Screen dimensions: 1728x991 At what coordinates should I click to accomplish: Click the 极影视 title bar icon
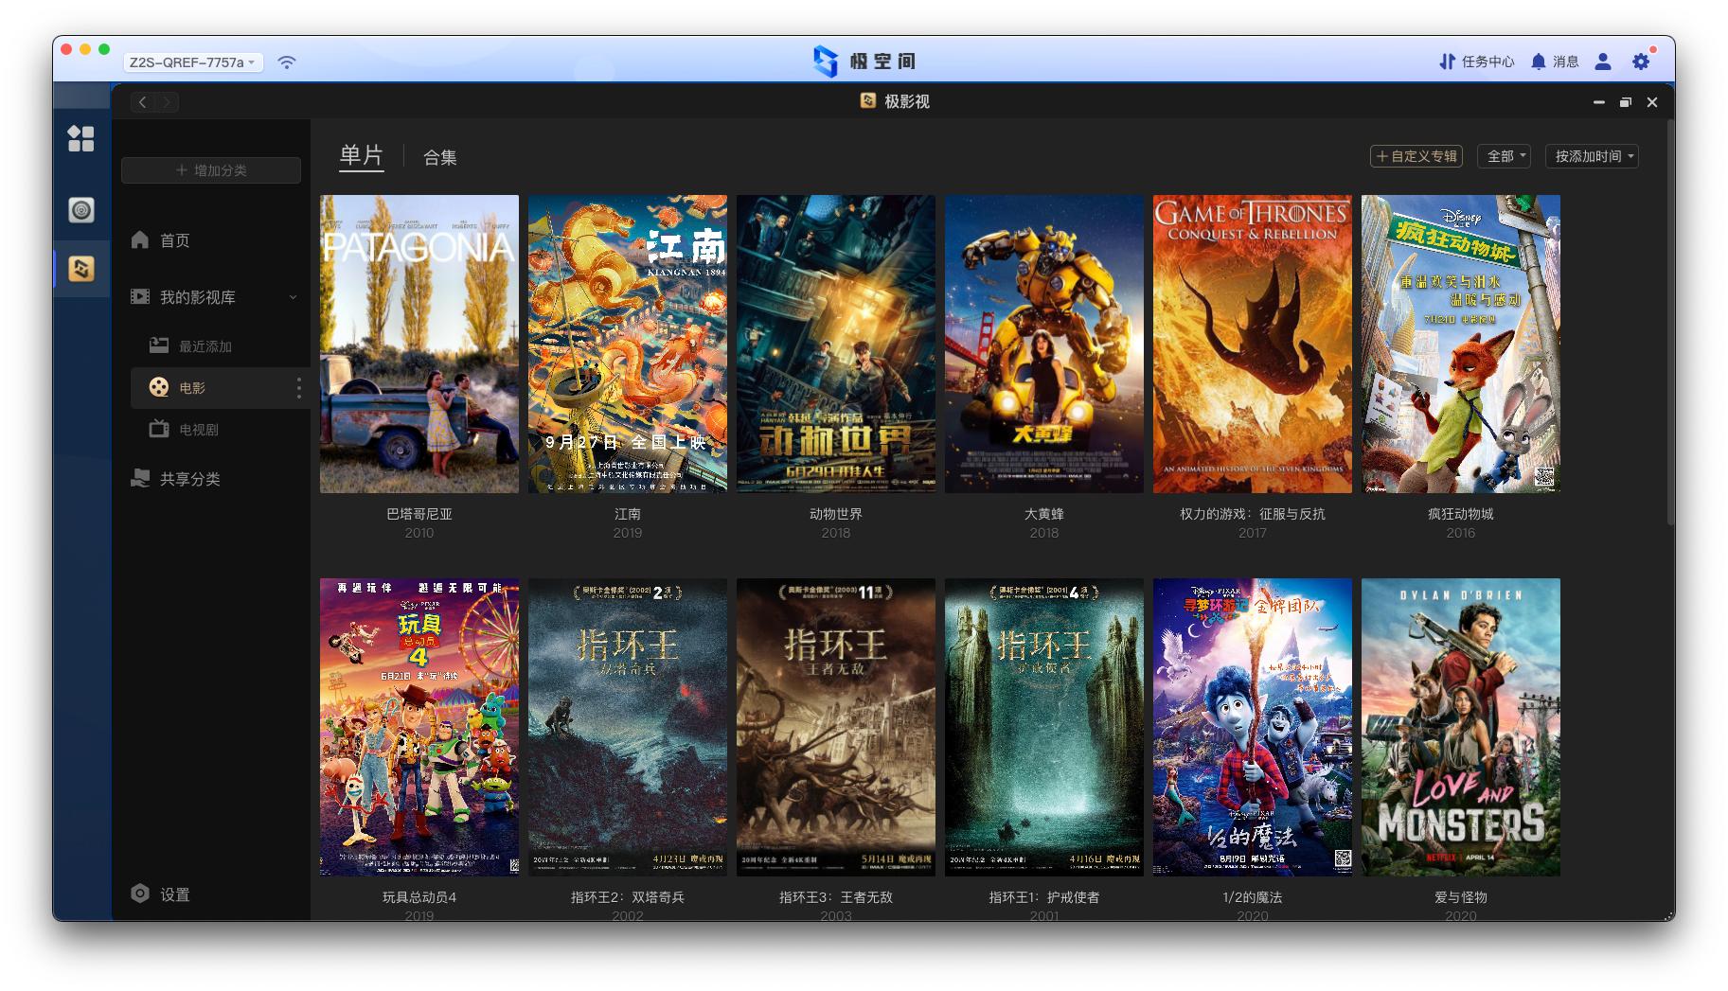[867, 100]
